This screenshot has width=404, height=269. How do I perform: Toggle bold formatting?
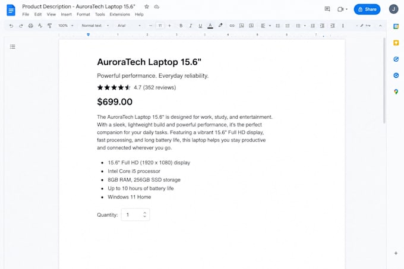pyautogui.click(x=181, y=26)
